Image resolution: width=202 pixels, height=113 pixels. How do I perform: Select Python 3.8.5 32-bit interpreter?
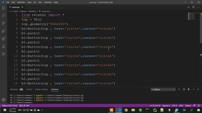pos(9,105)
